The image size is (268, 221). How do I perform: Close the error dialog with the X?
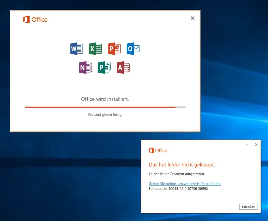coord(256,144)
